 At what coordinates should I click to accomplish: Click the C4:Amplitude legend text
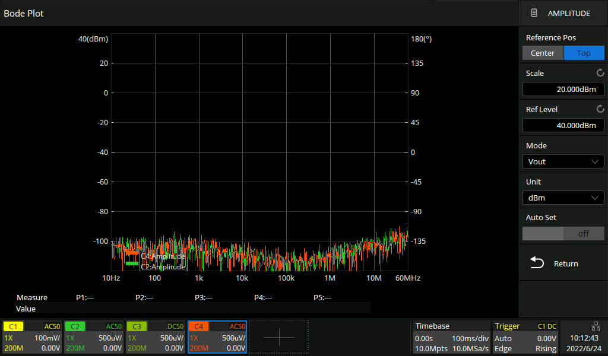[x=163, y=256]
